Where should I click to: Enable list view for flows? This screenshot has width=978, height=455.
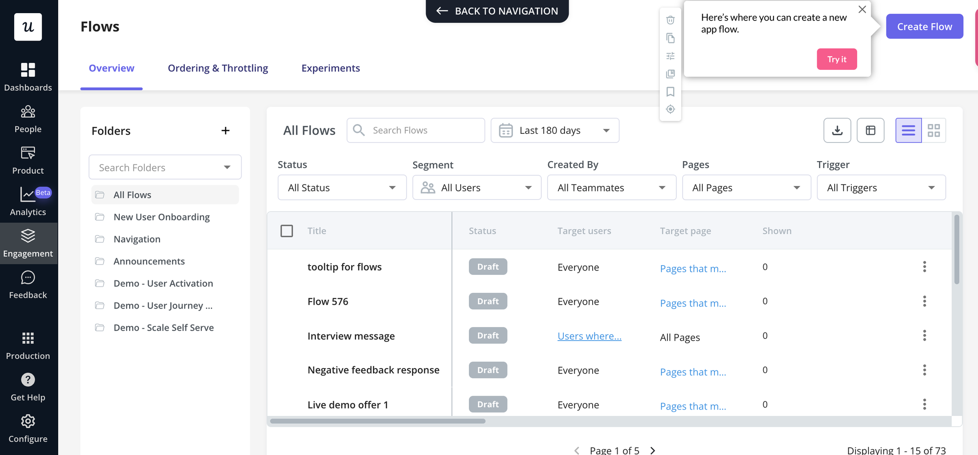[908, 130]
